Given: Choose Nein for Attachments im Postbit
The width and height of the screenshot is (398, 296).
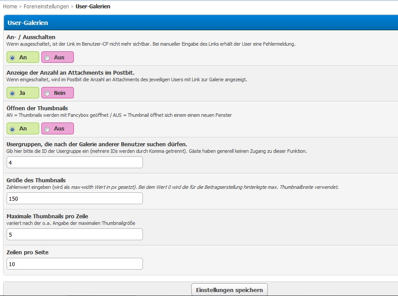Looking at the screenshot, I should click(58, 93).
